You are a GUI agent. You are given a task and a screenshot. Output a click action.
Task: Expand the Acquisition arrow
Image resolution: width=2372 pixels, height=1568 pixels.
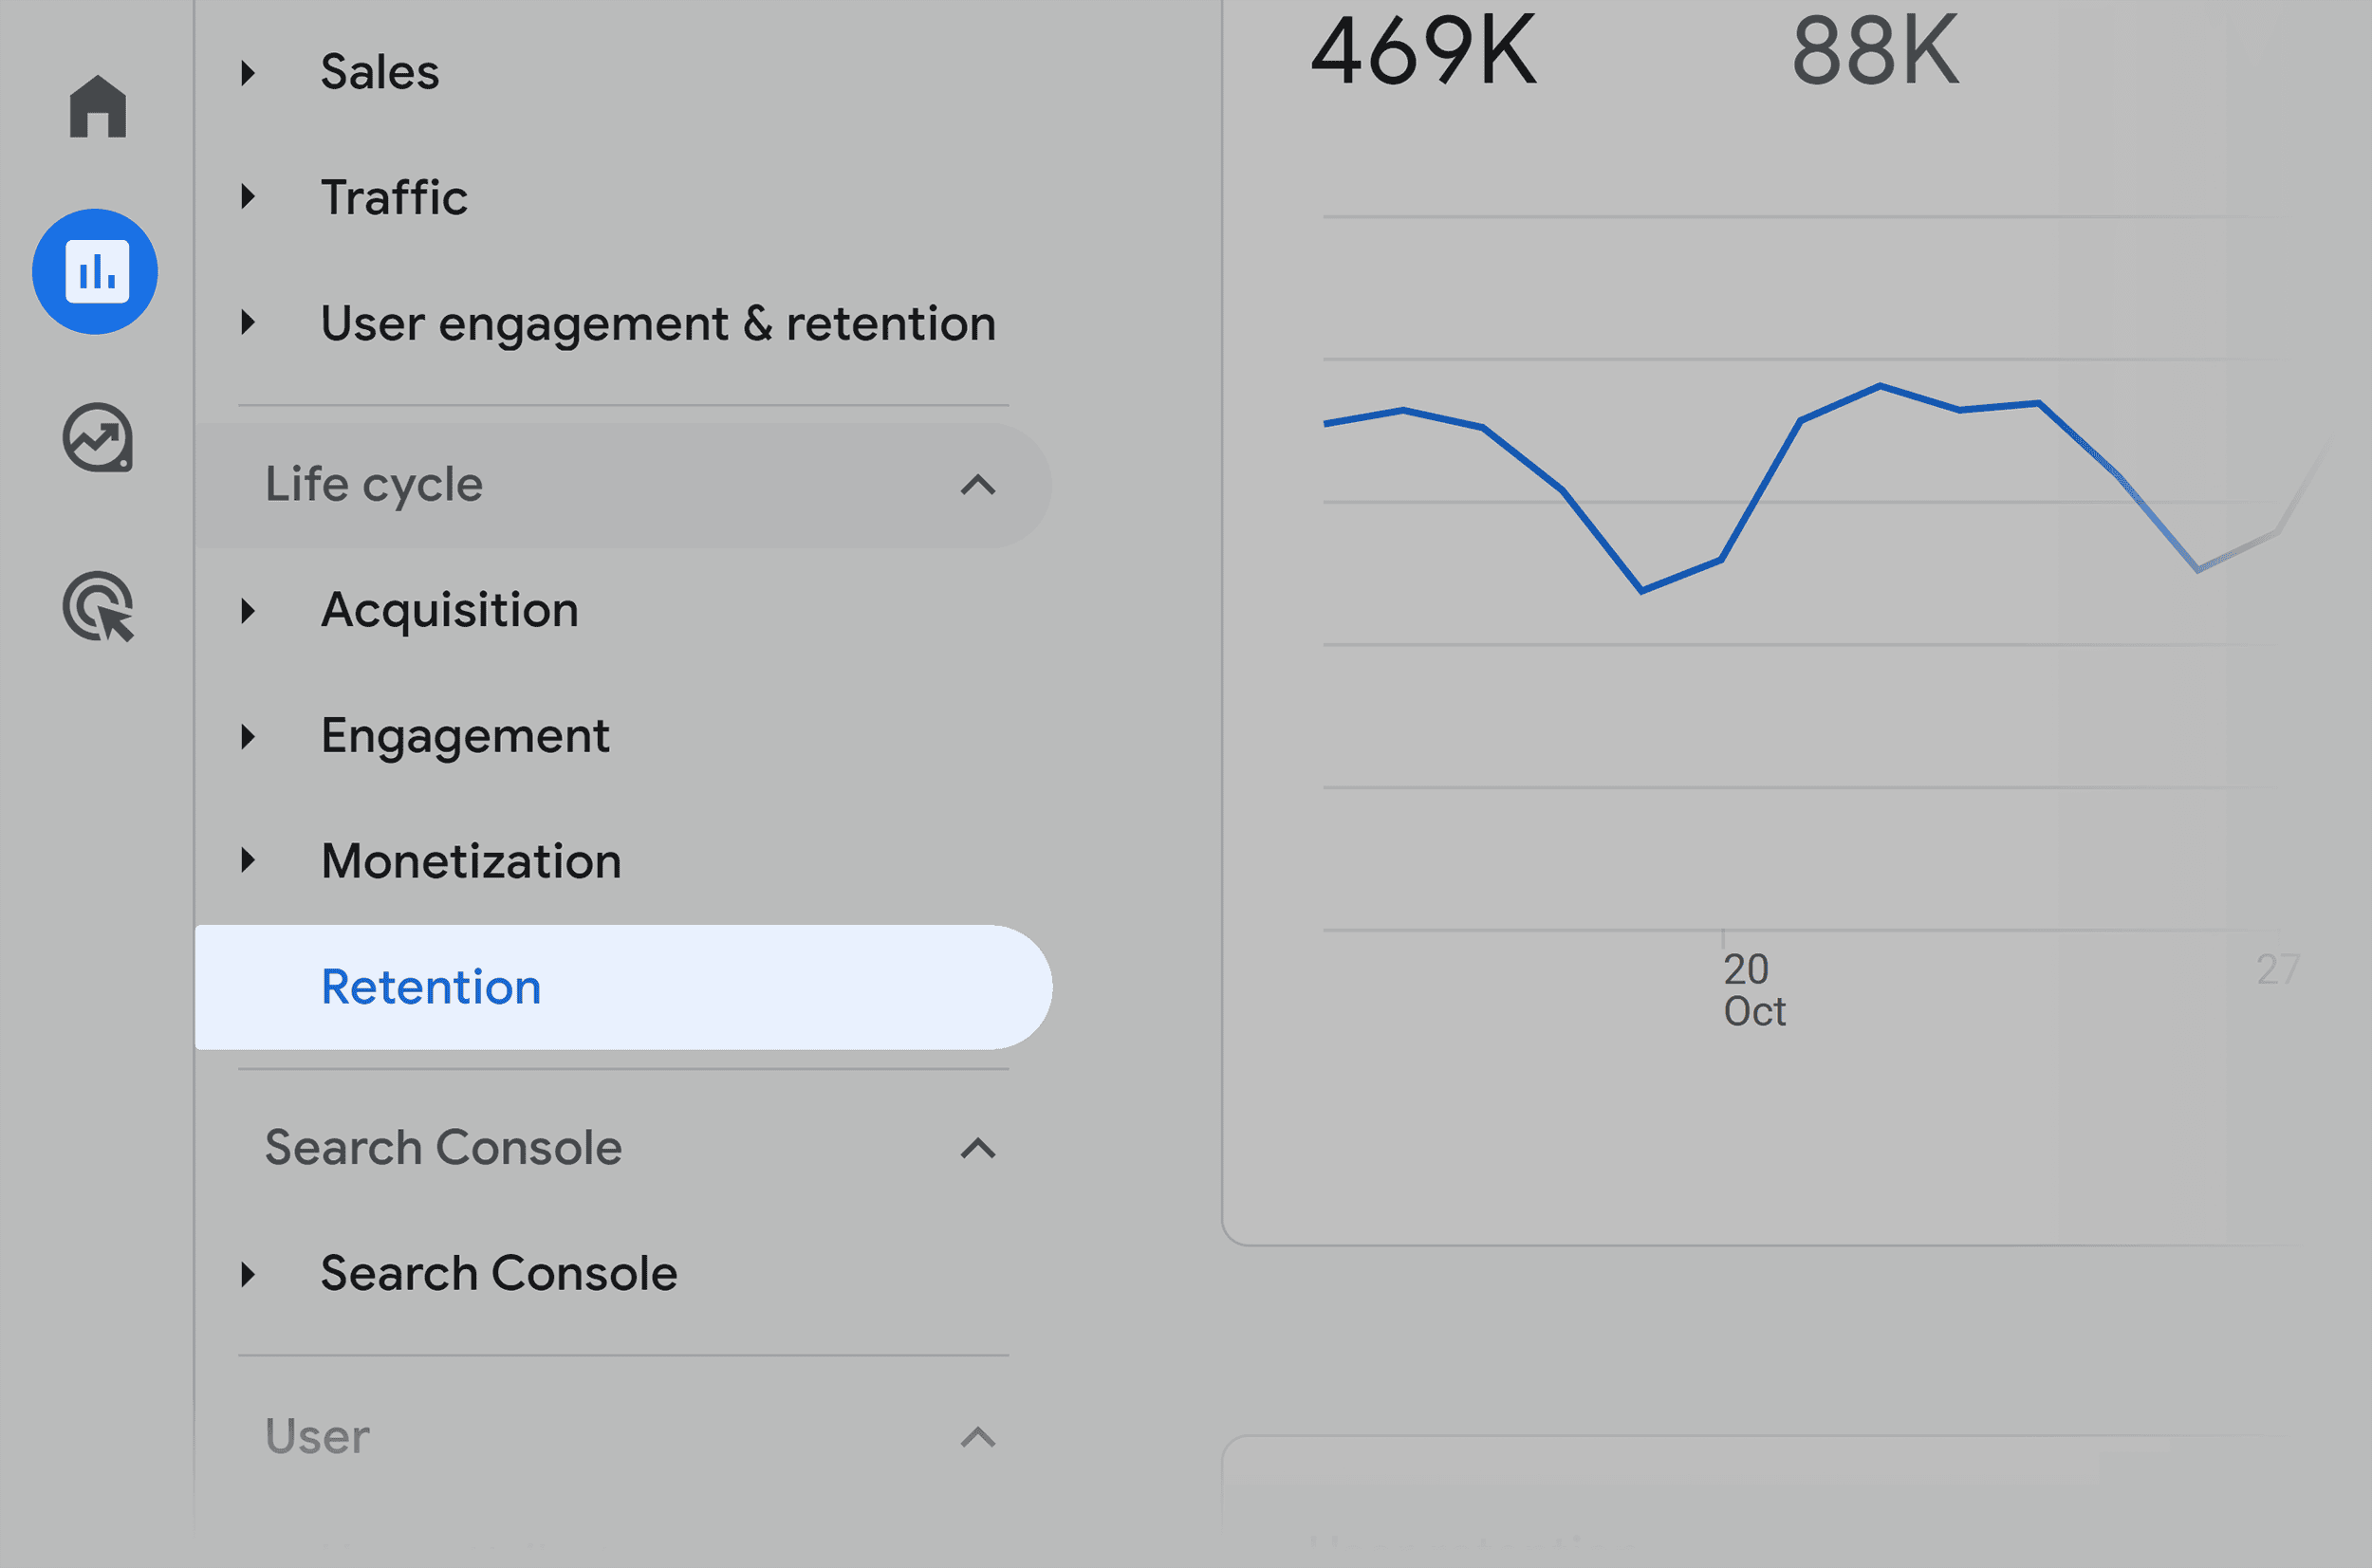point(249,610)
